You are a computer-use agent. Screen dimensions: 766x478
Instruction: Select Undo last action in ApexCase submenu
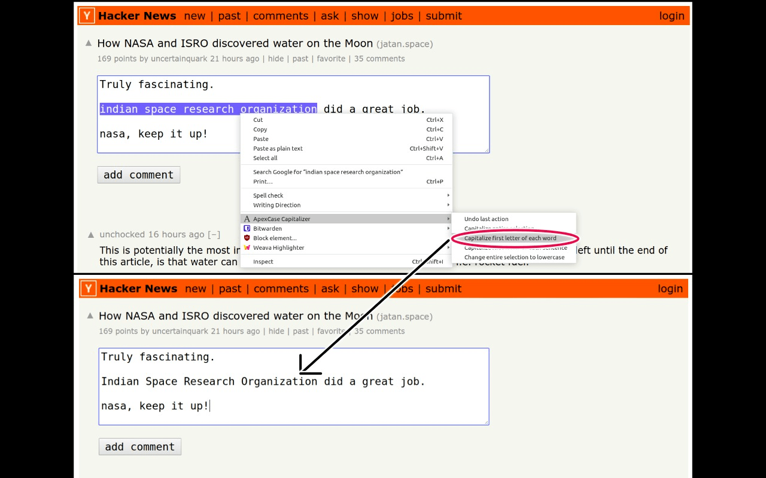(514, 219)
